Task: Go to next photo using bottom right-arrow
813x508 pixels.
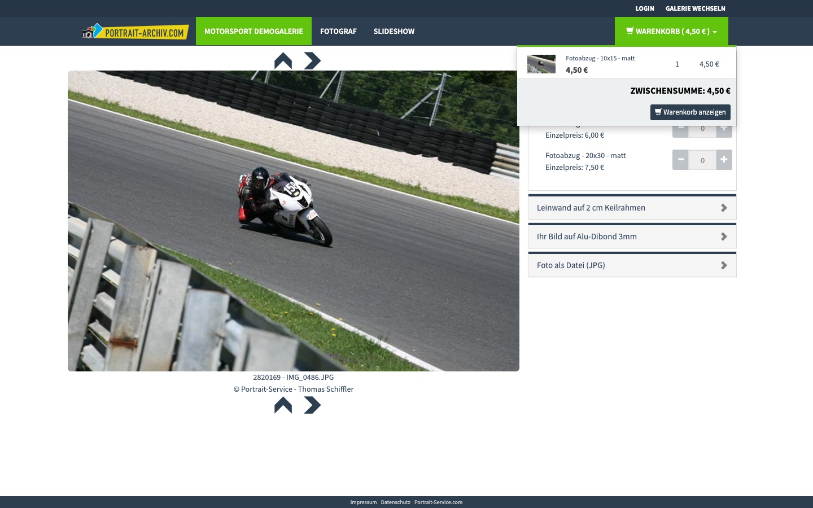Action: click(312, 405)
